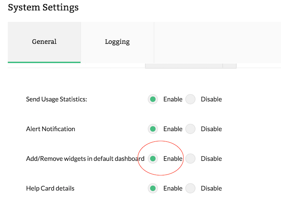Open the Logging tab
This screenshot has height=202, width=281.
tap(117, 42)
